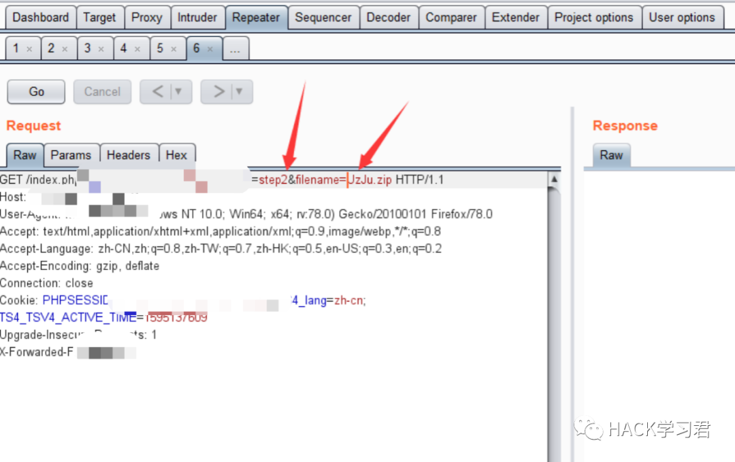Click the Upgrade-Insecure-Requests header line
Viewport: 735px width, 462px height.
pos(78,335)
